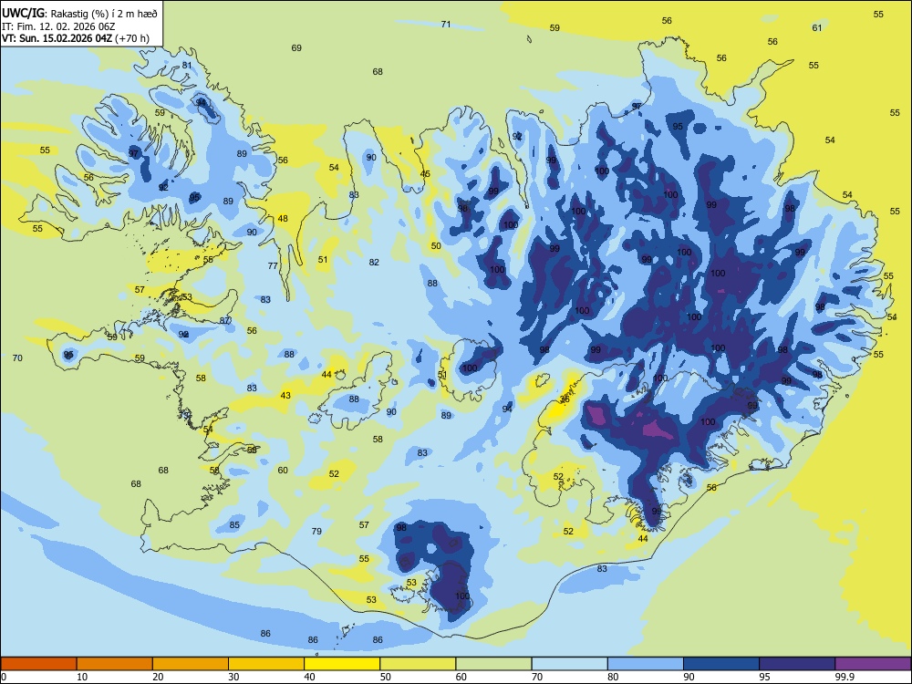
Task: Select the humidity value 82 on the map
Action: click(x=374, y=263)
